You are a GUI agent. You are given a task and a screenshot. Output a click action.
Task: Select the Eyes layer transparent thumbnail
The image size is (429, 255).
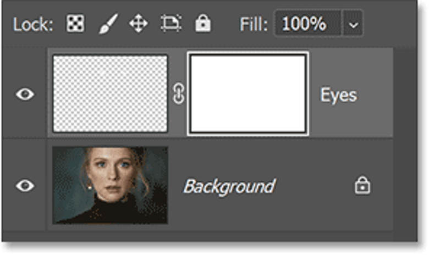(110, 93)
